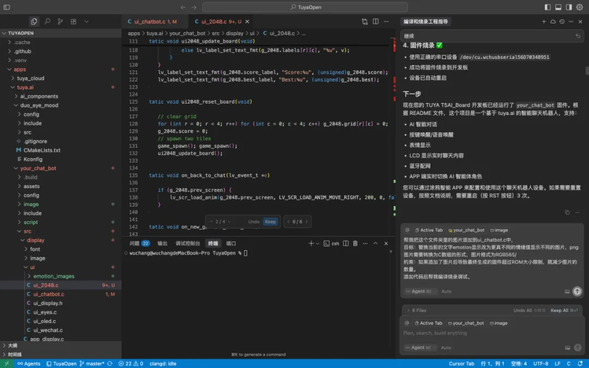Maximize the terminal panel size
Image resolution: width=589 pixels, height=368 pixels.
coord(375,243)
